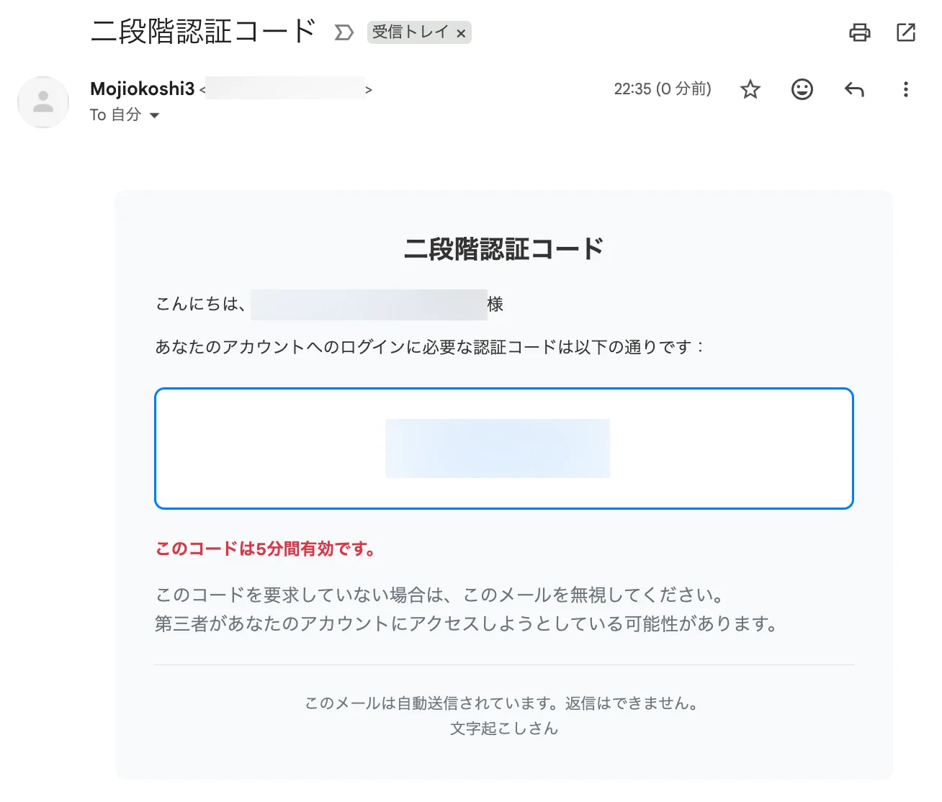This screenshot has width=942, height=802.
Task: Open the recipient details dropdown arrow
Action: 156,115
